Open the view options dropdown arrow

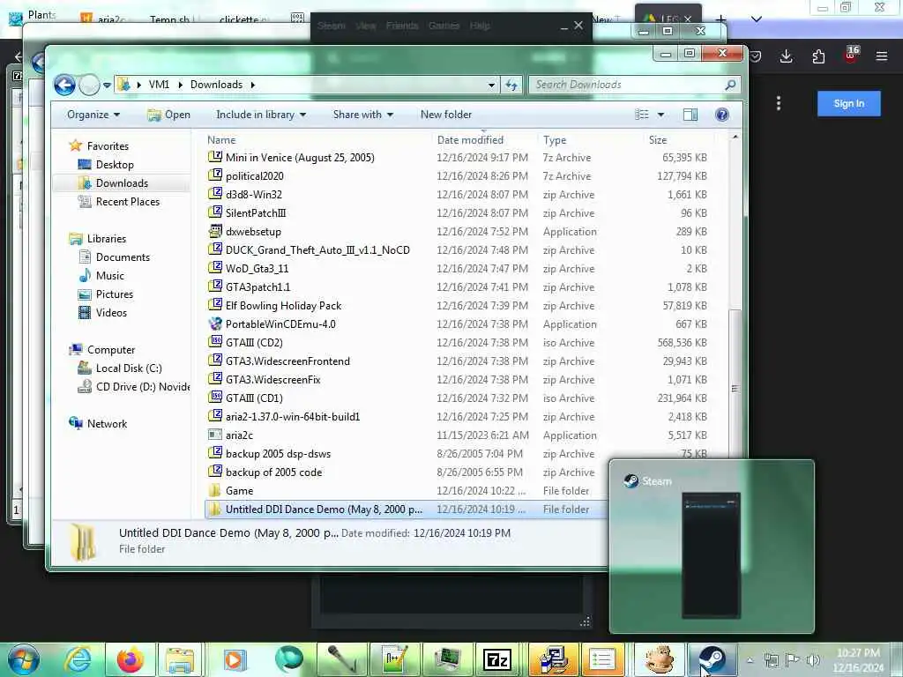660,115
